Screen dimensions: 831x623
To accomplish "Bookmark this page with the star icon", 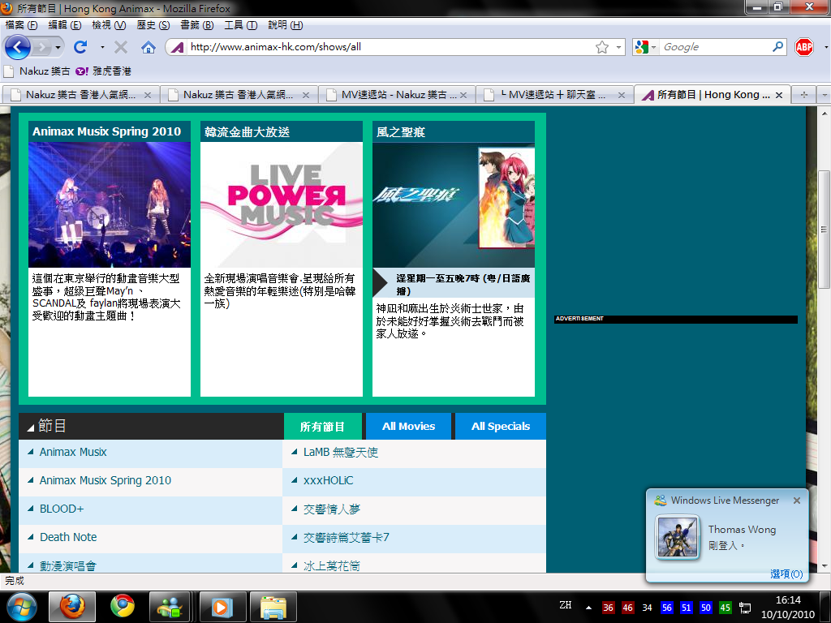I will [602, 47].
